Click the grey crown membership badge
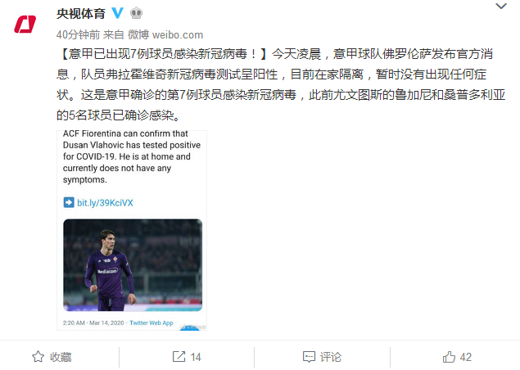520x370 pixels. point(136,13)
